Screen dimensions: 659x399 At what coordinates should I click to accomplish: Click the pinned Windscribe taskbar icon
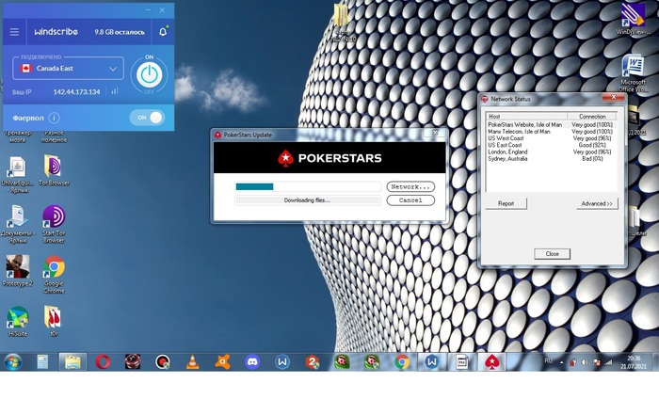(282, 362)
